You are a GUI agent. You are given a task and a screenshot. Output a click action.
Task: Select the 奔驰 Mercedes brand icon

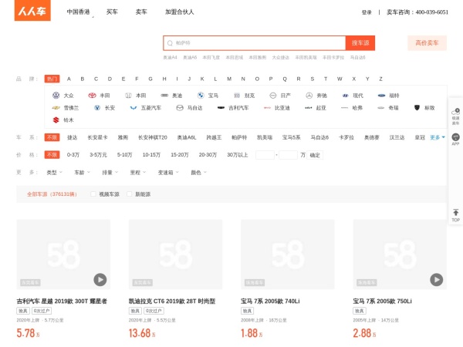(309, 96)
